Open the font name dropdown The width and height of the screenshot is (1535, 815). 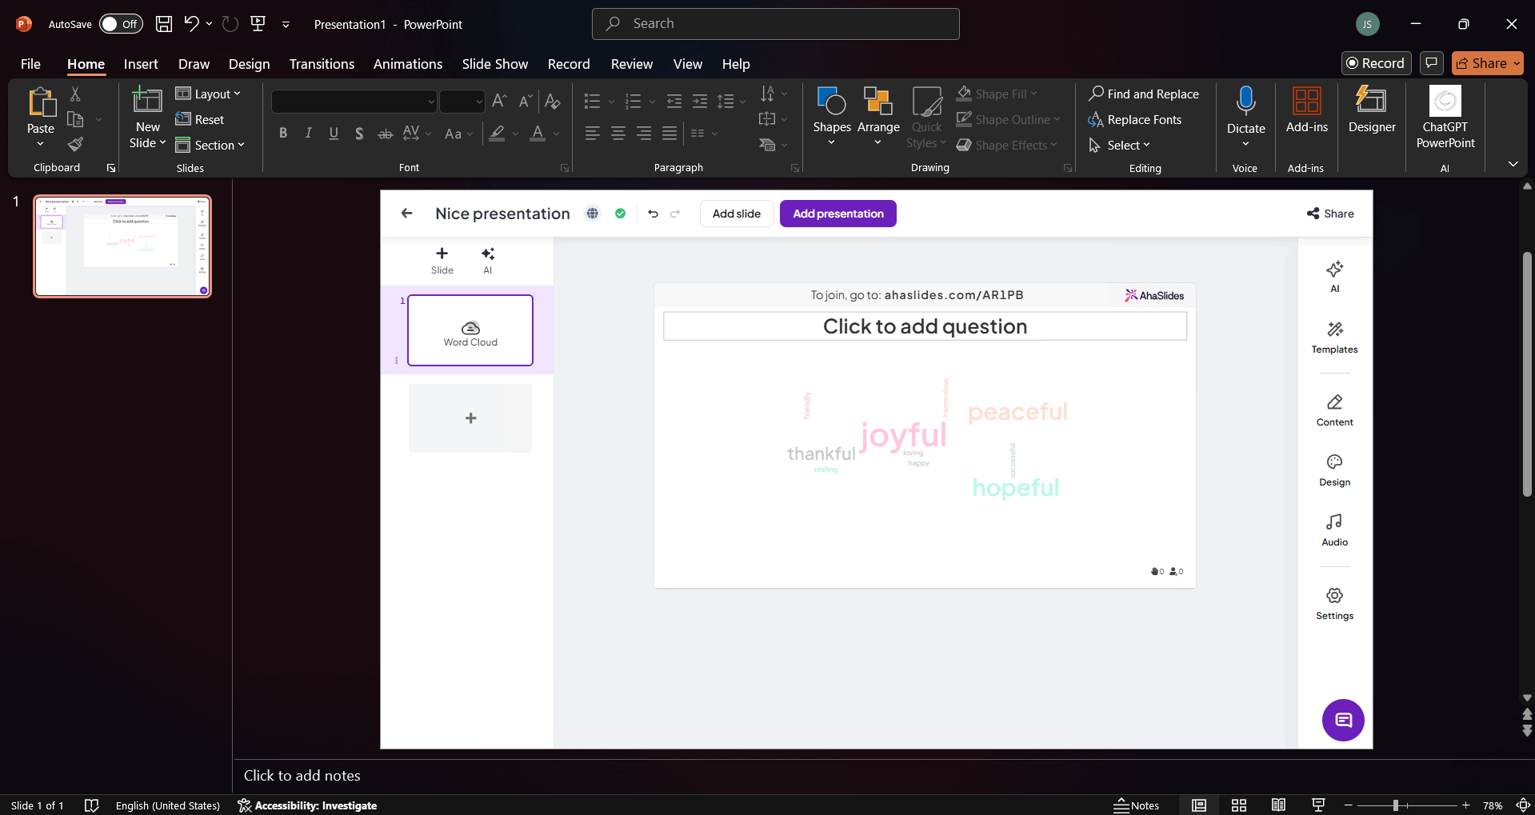(430, 101)
